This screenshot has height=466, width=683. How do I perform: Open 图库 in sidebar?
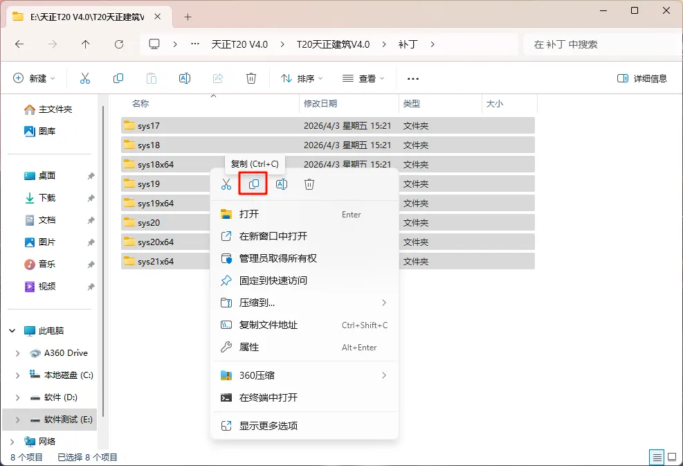[x=39, y=131]
